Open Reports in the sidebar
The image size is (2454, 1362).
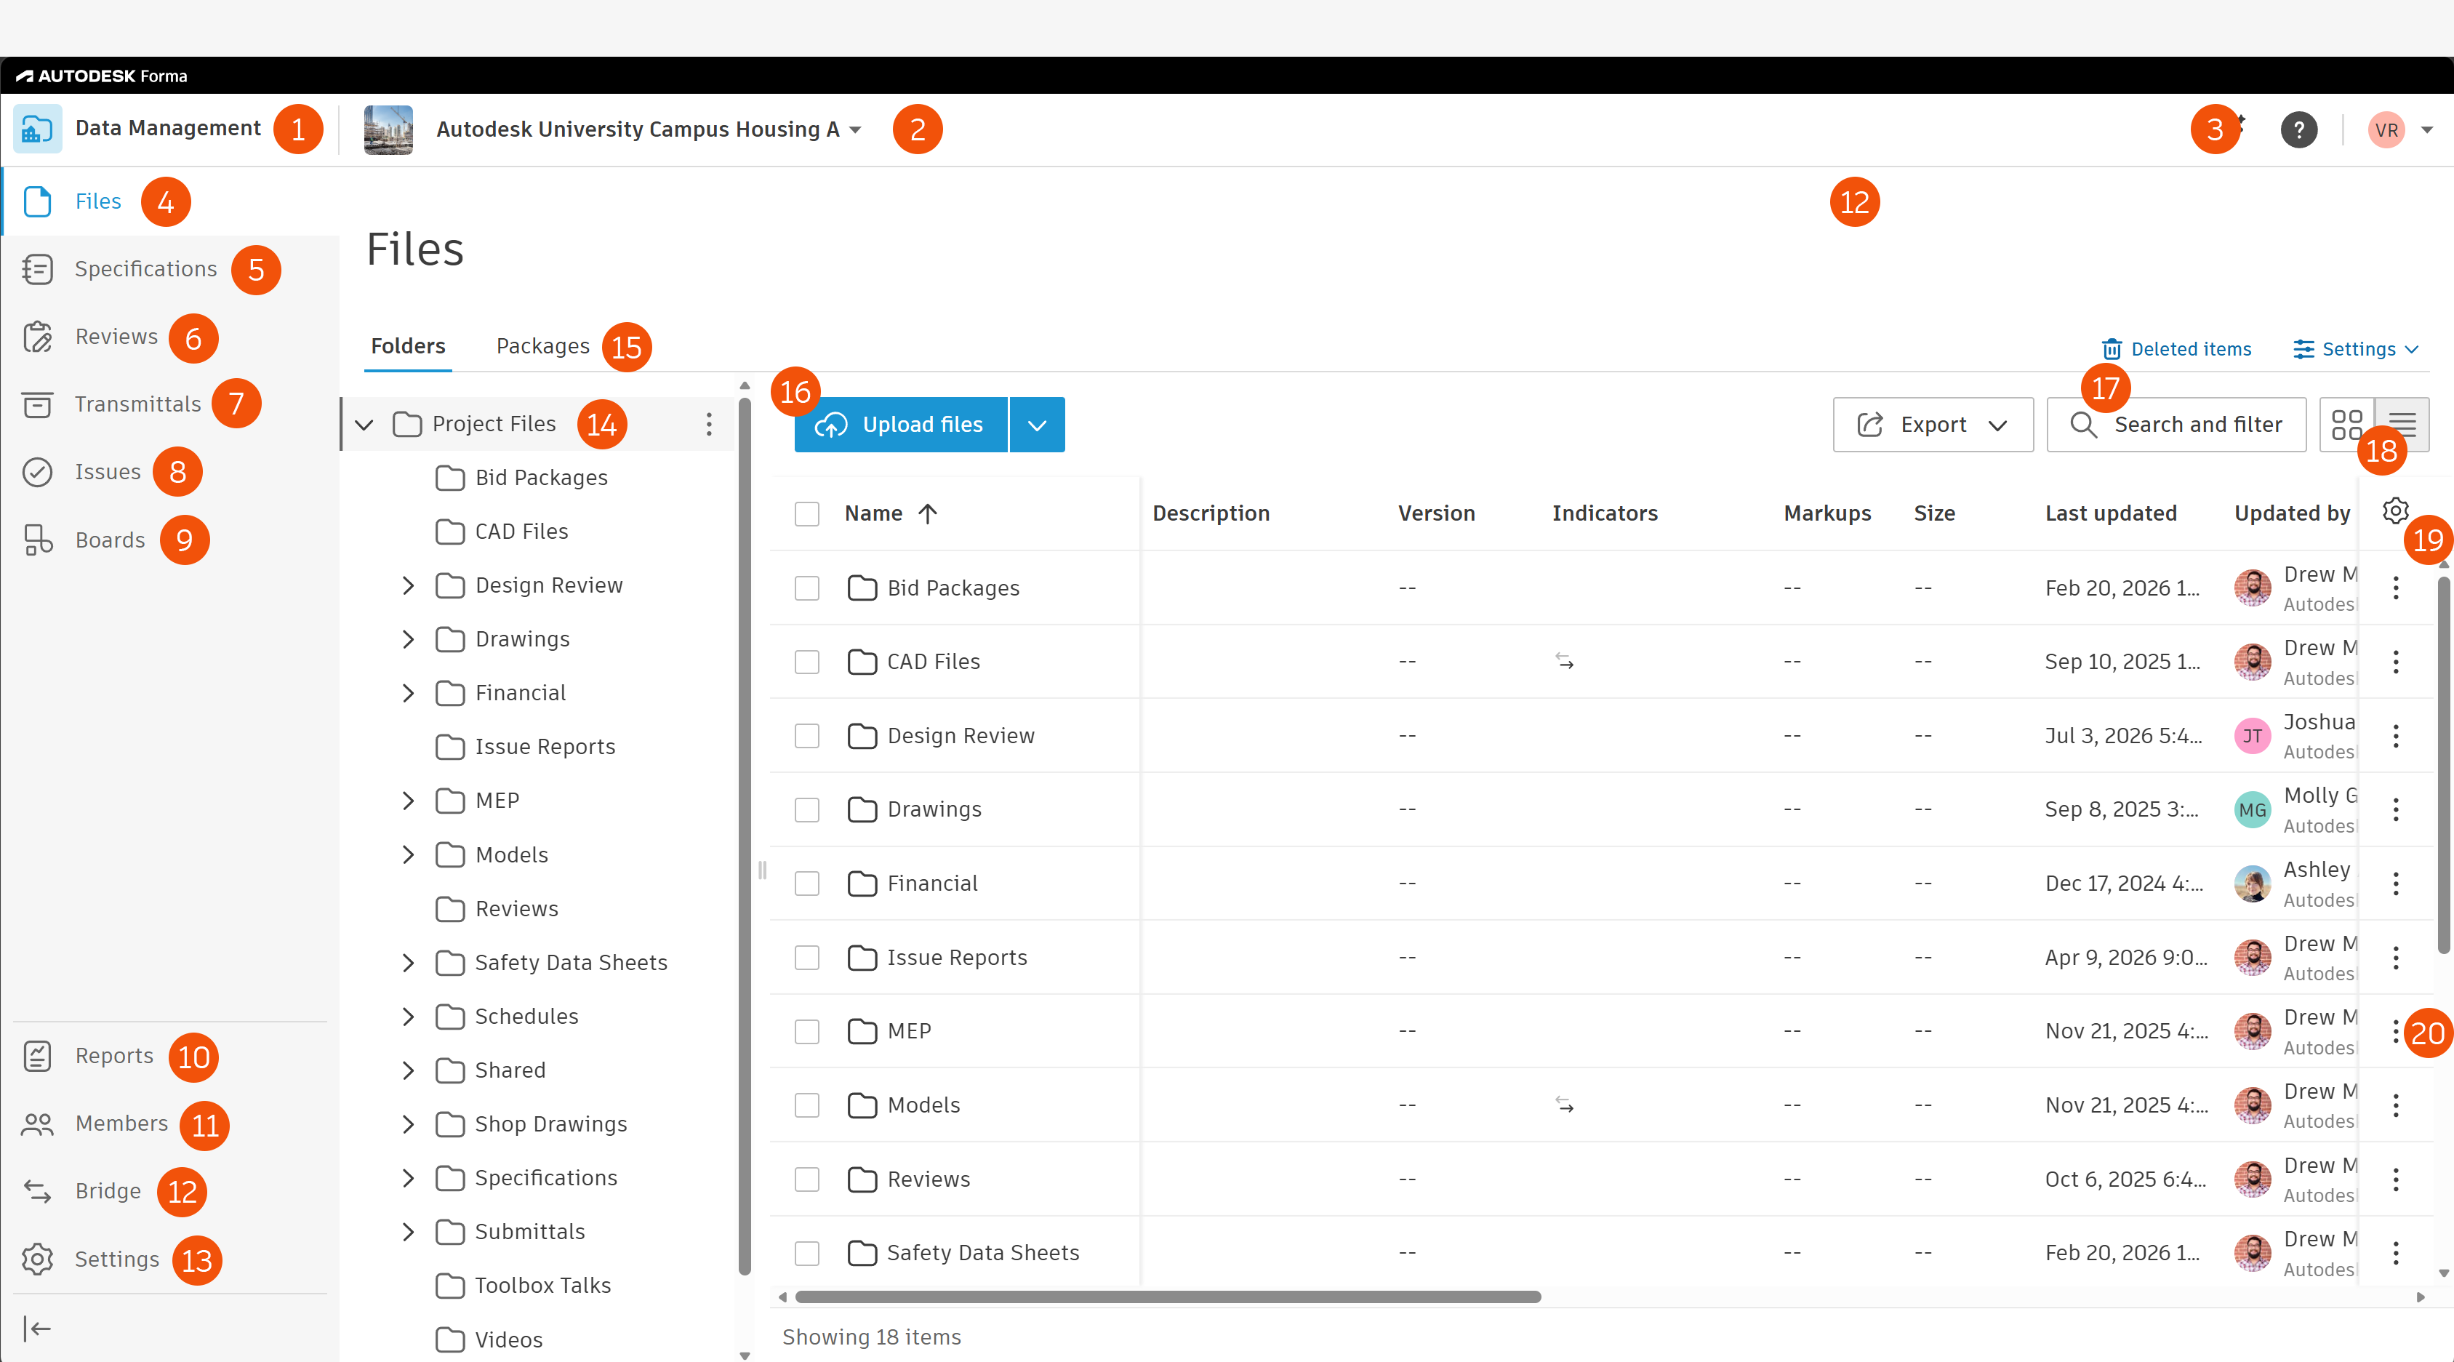click(113, 1057)
